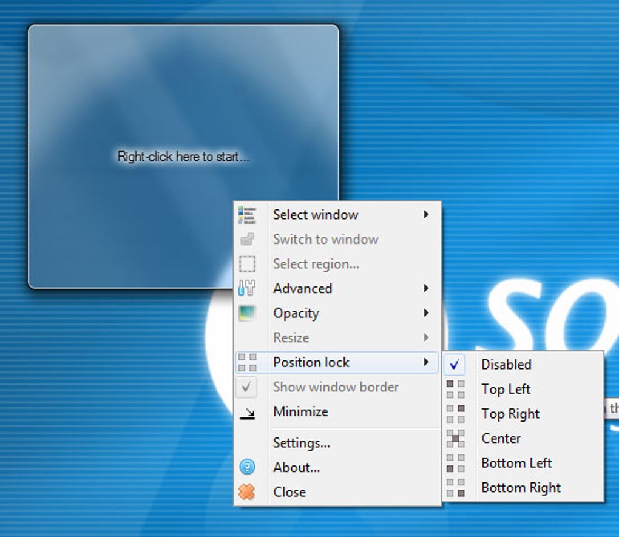Click the Minimize arrow icon
The width and height of the screenshot is (619, 537).
[x=247, y=413]
